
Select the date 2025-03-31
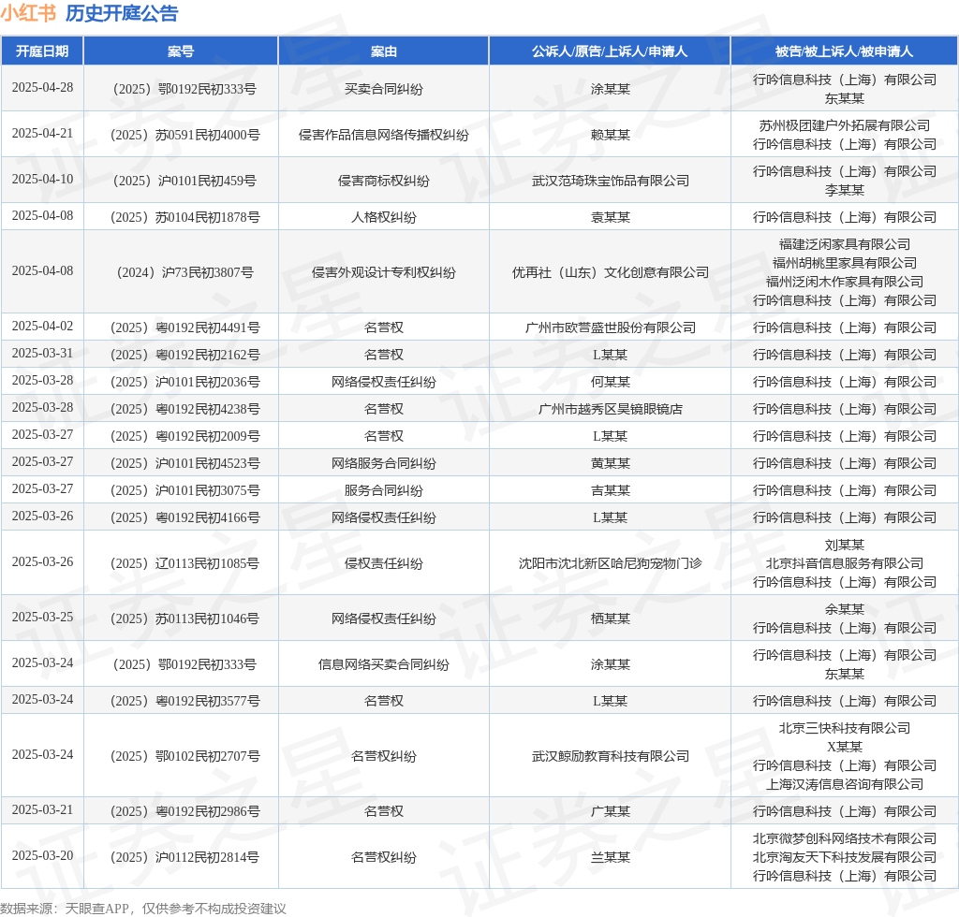point(42,353)
